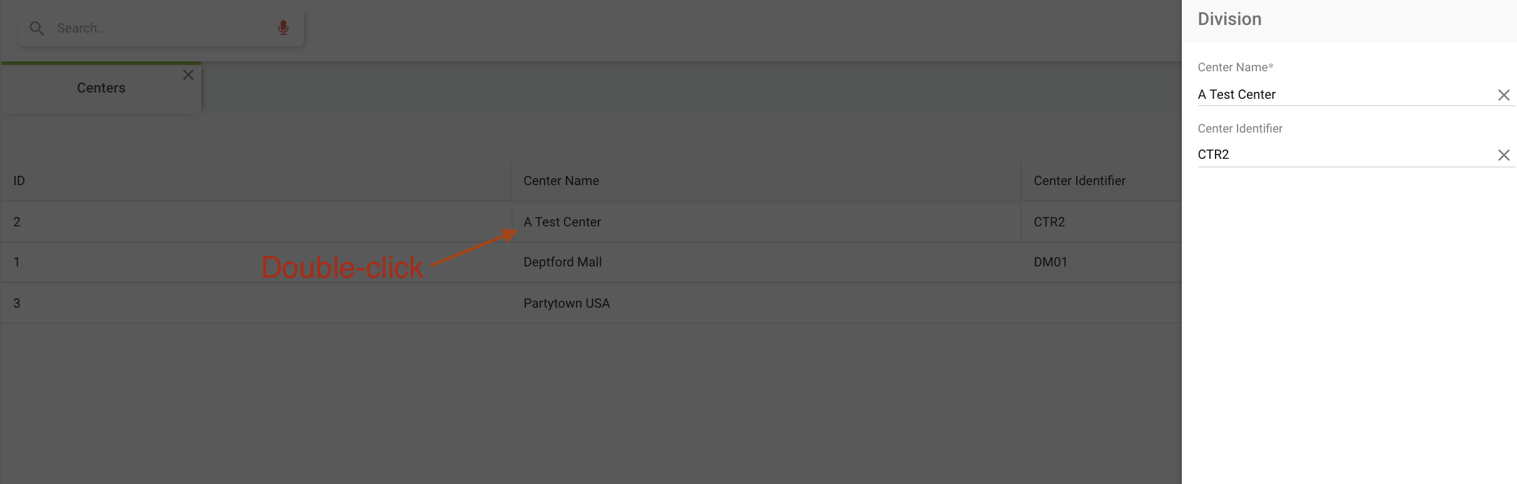Click the CTR2 cell in the table

pos(1048,221)
